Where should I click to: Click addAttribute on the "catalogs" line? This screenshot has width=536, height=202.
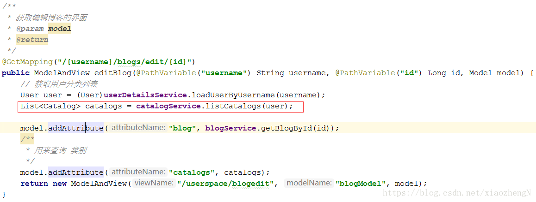tap(75, 172)
